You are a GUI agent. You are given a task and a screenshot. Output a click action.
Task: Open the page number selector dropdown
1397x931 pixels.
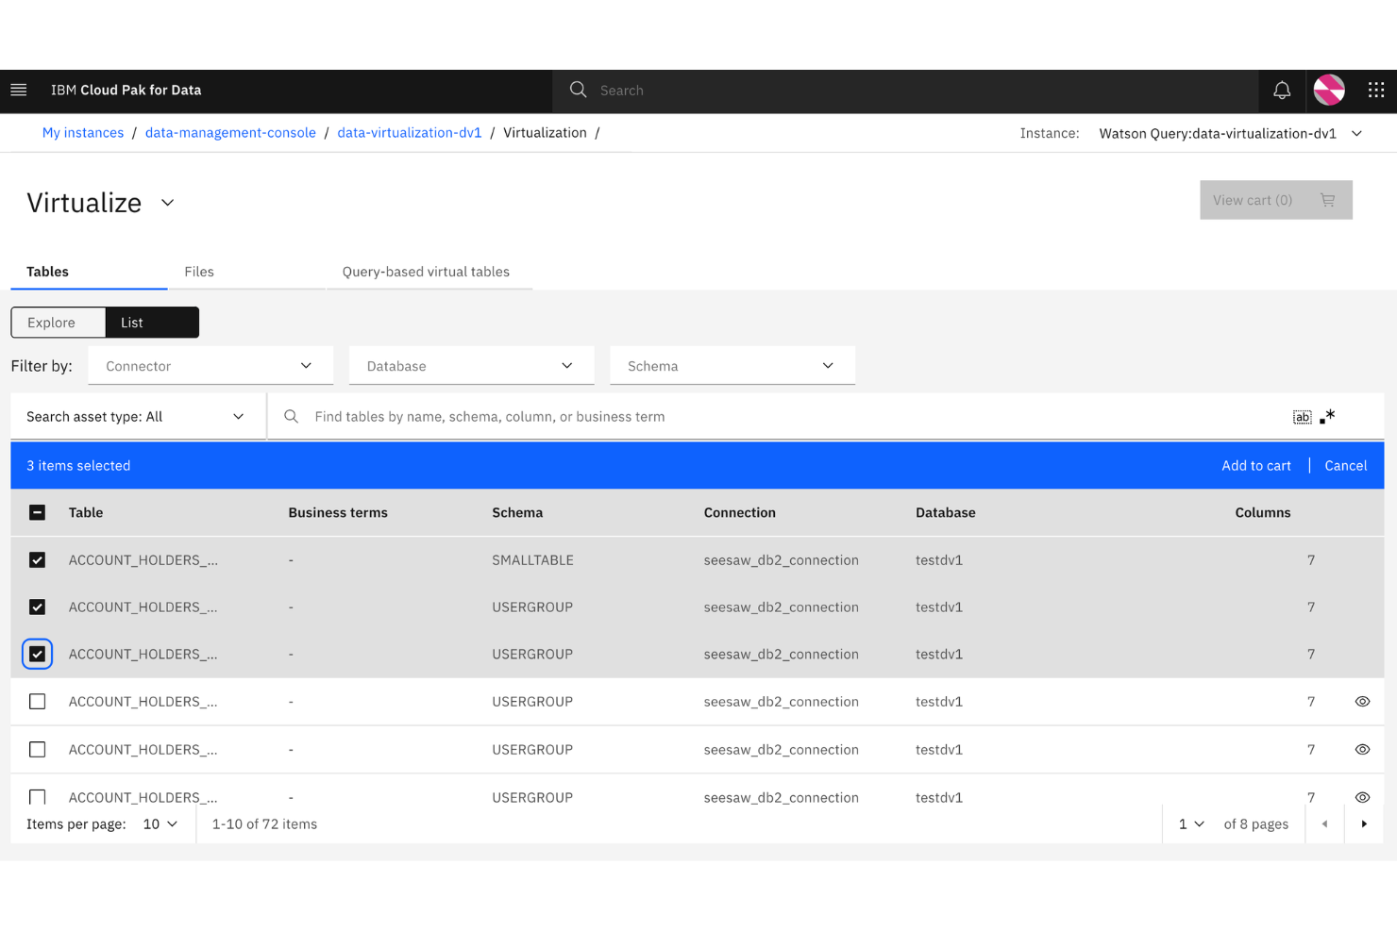pos(1191,824)
